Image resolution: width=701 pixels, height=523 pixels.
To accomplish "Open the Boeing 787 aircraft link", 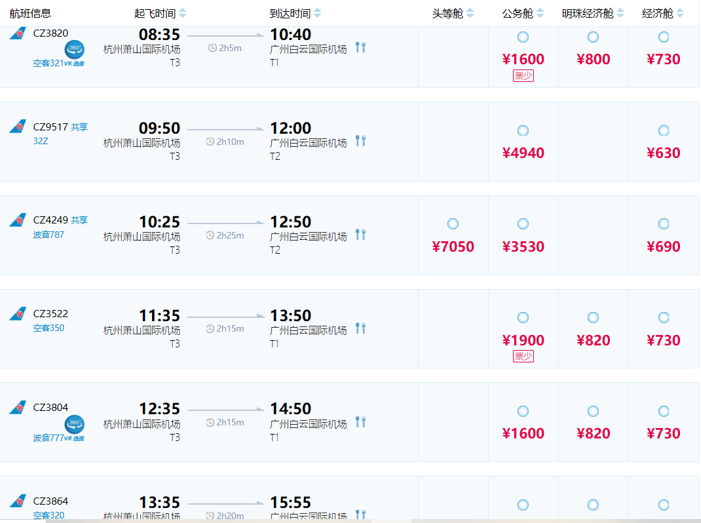I will tap(49, 235).
